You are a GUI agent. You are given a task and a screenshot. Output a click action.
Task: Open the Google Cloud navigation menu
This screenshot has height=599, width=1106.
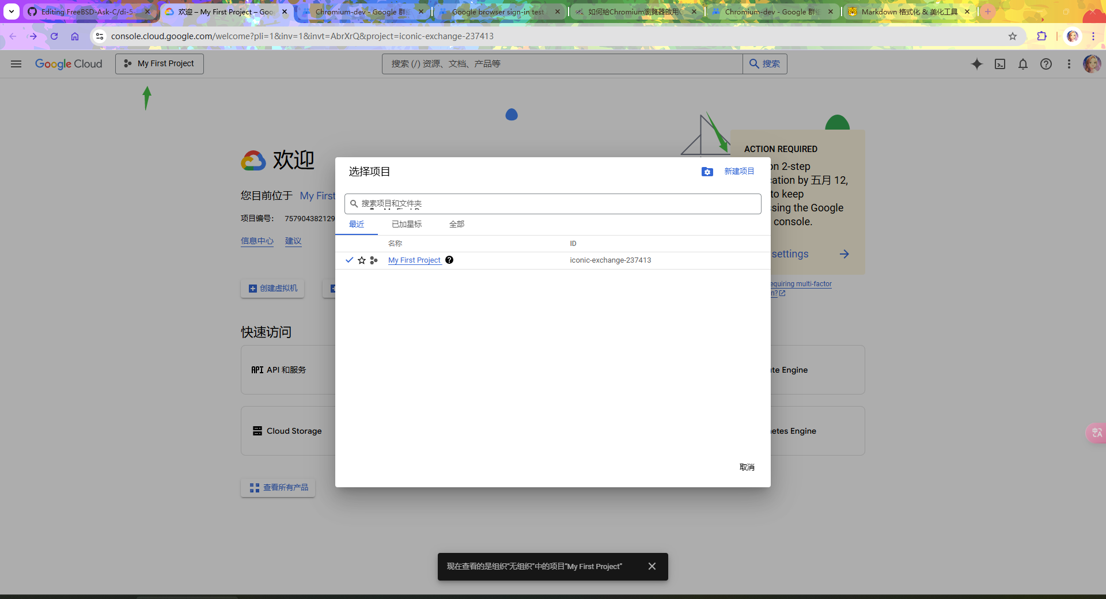coord(16,64)
